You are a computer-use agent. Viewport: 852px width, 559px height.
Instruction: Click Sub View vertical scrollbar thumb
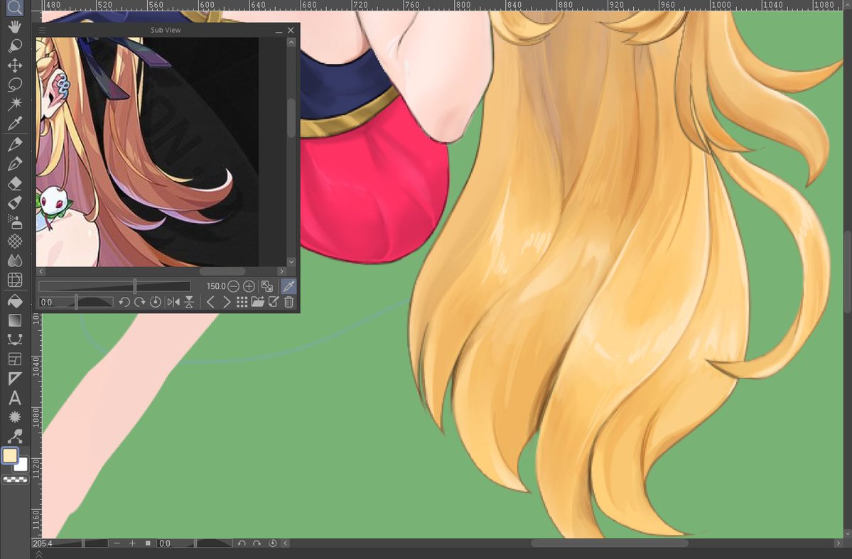tap(291, 116)
